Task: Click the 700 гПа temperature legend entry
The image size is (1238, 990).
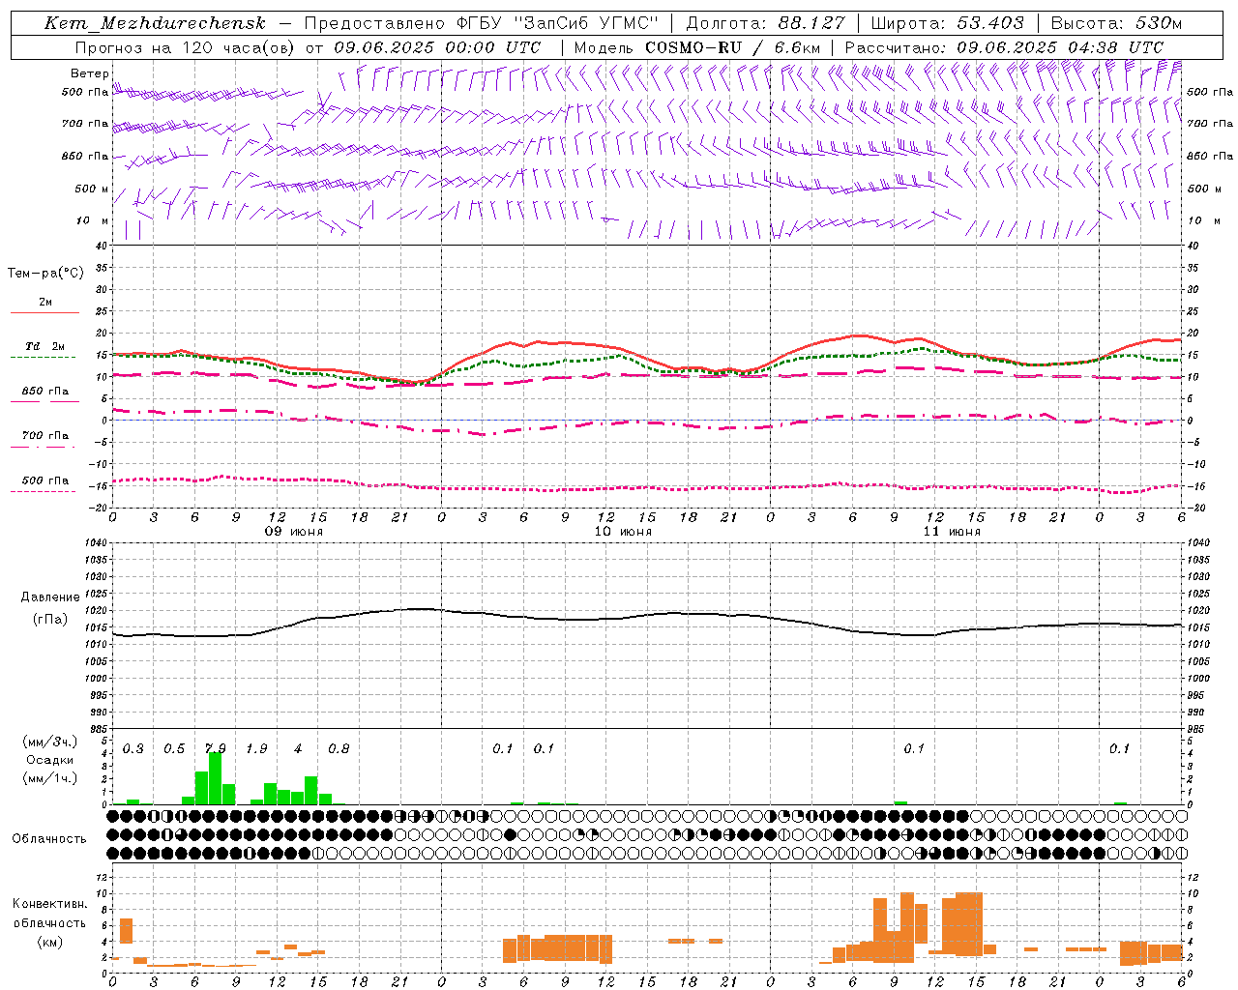Action: 45,436
